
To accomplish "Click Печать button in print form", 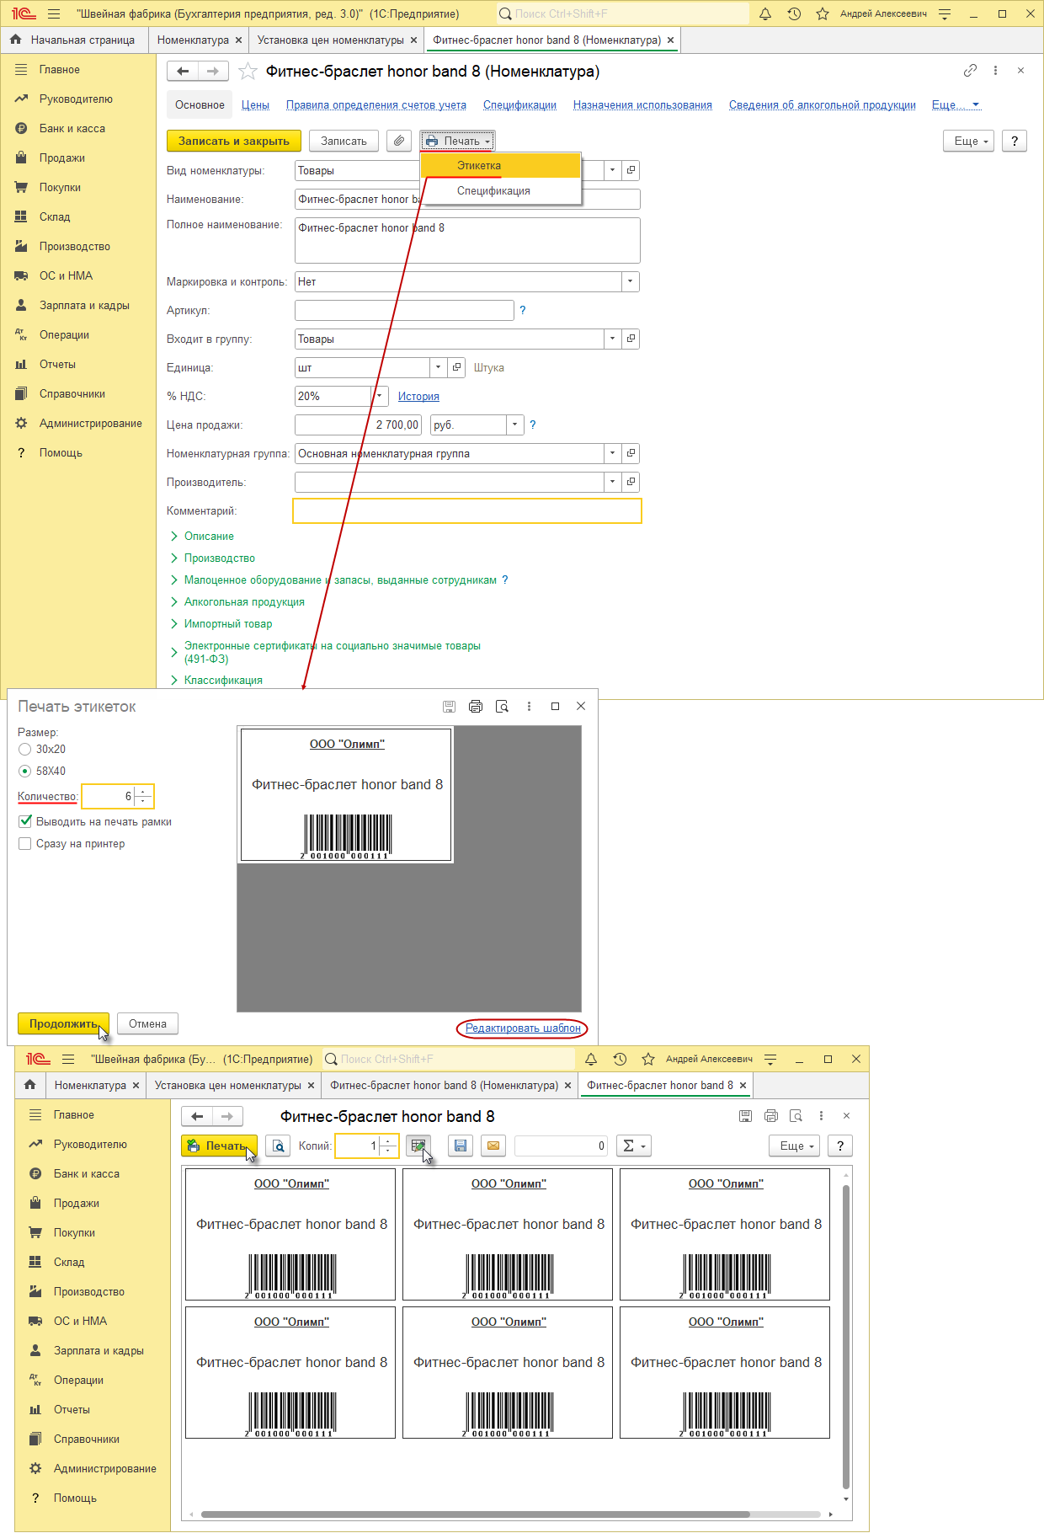I will point(219,1146).
